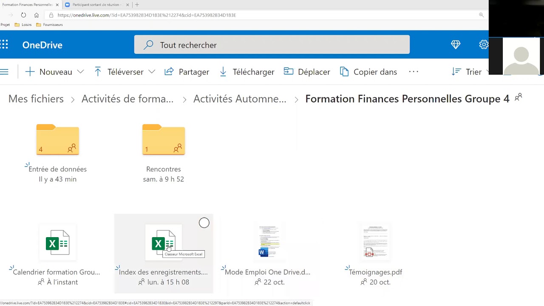The width and height of the screenshot is (544, 306).
Task: Open the app launcher waffle icon
Action: pyautogui.click(x=4, y=45)
